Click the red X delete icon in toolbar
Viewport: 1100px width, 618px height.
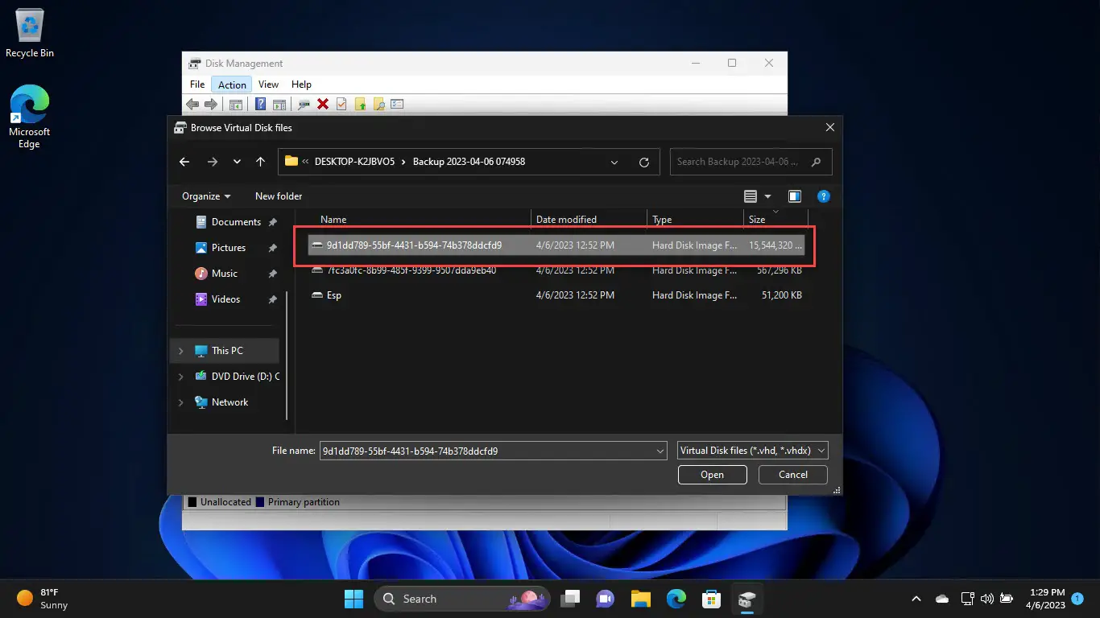coord(323,104)
